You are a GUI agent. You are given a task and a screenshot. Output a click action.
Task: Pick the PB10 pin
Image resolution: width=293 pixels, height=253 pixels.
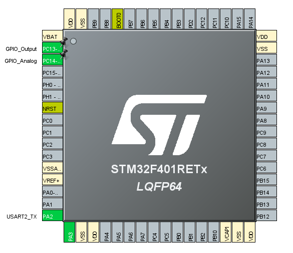(213, 232)
